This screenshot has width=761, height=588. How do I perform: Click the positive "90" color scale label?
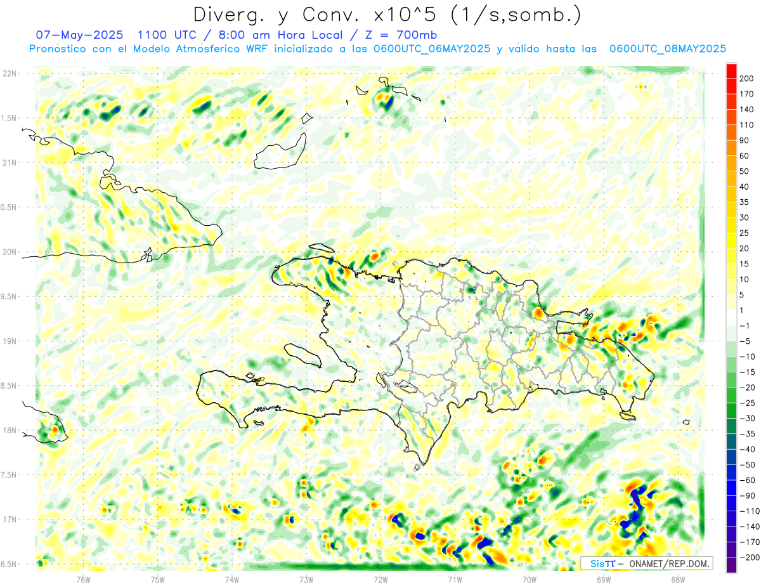tap(745, 140)
